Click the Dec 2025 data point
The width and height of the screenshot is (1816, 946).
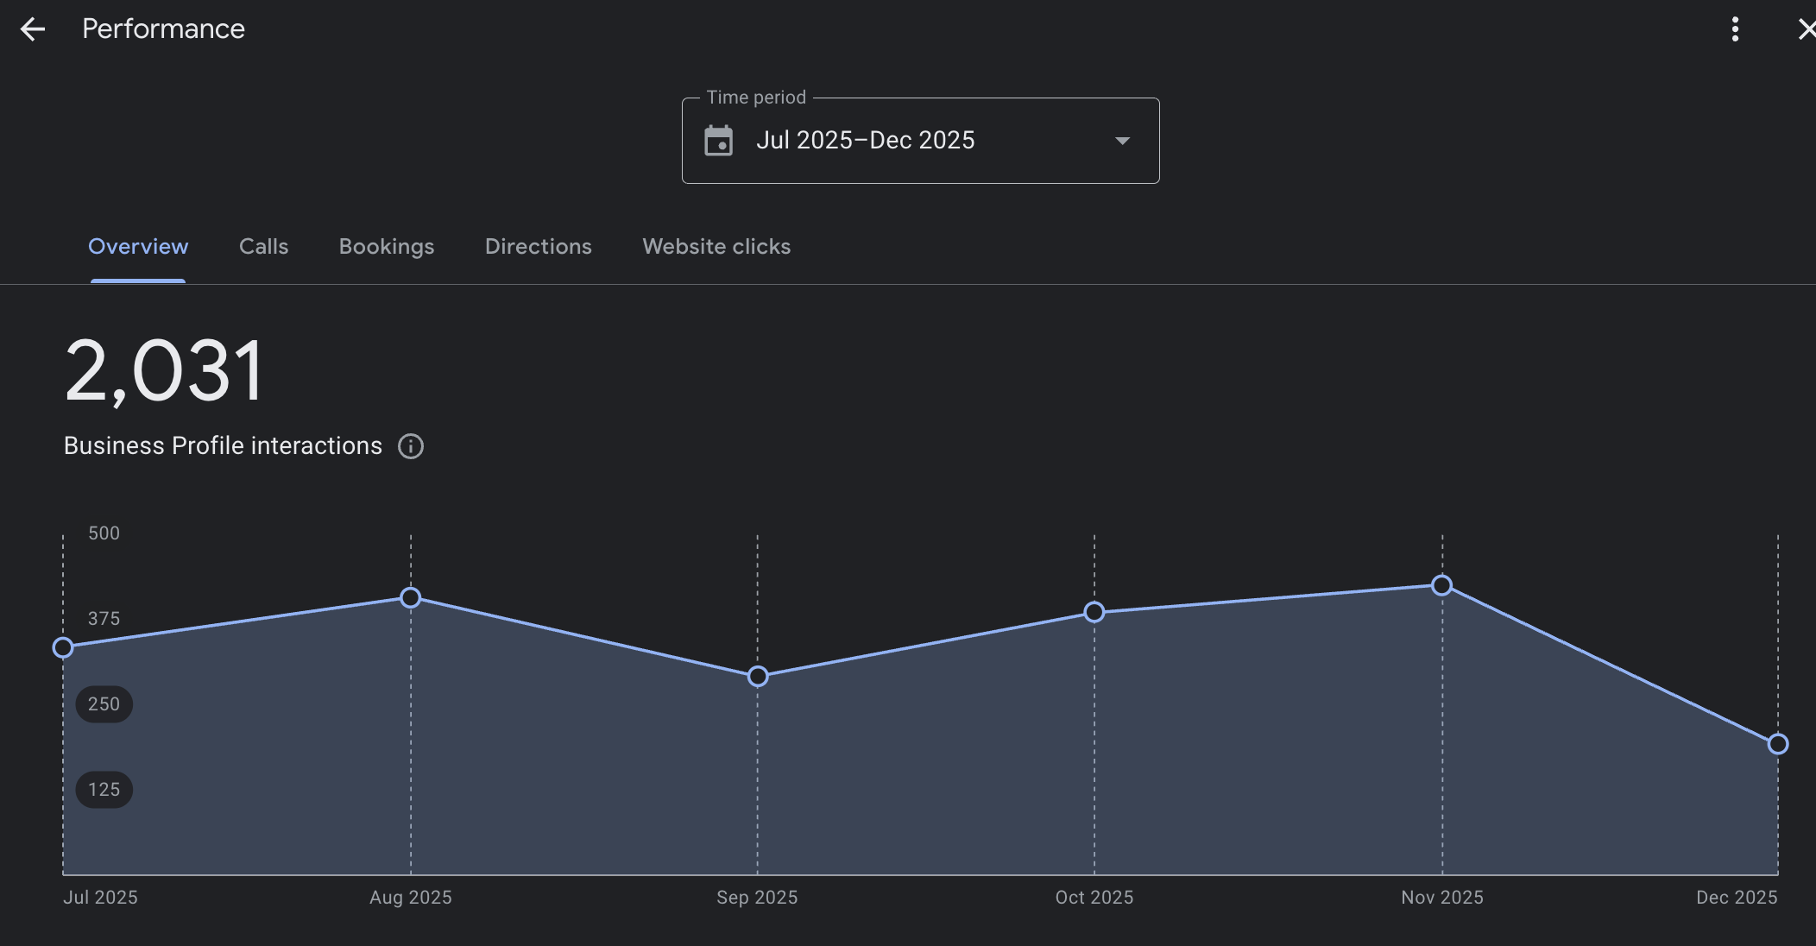coord(1777,743)
